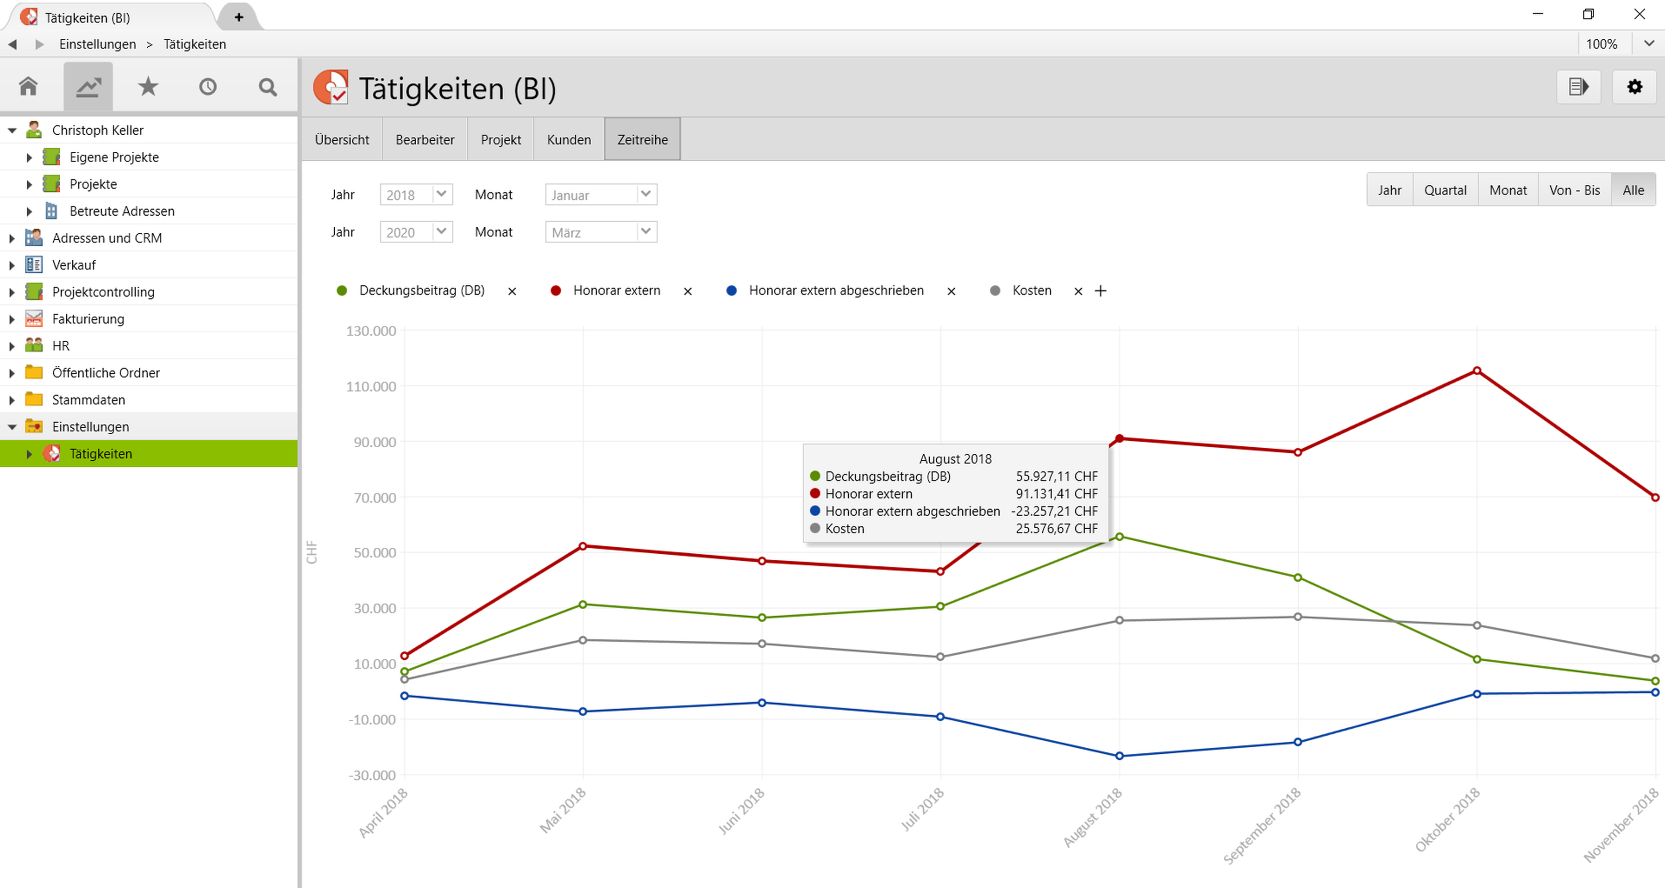Screen dimensions: 1665x888
Task: Open favorites star icon
Action: click(x=148, y=87)
